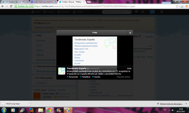Image resolution: width=189 pixels, height=113 pixels.
Task: Open Twitter Inicio home icon
Action: click(35, 12)
